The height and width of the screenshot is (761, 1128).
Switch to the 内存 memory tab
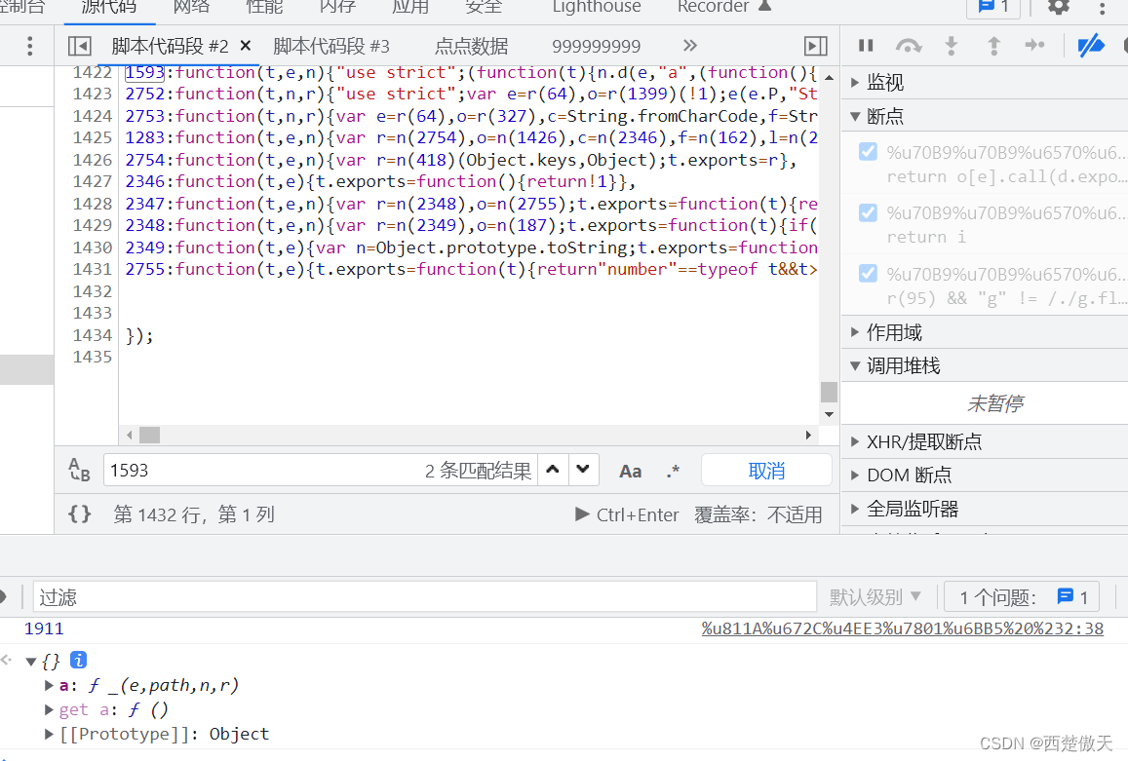click(x=336, y=9)
